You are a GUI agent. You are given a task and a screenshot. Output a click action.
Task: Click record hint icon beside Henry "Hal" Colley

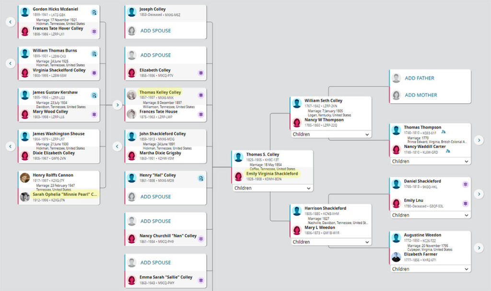click(201, 179)
